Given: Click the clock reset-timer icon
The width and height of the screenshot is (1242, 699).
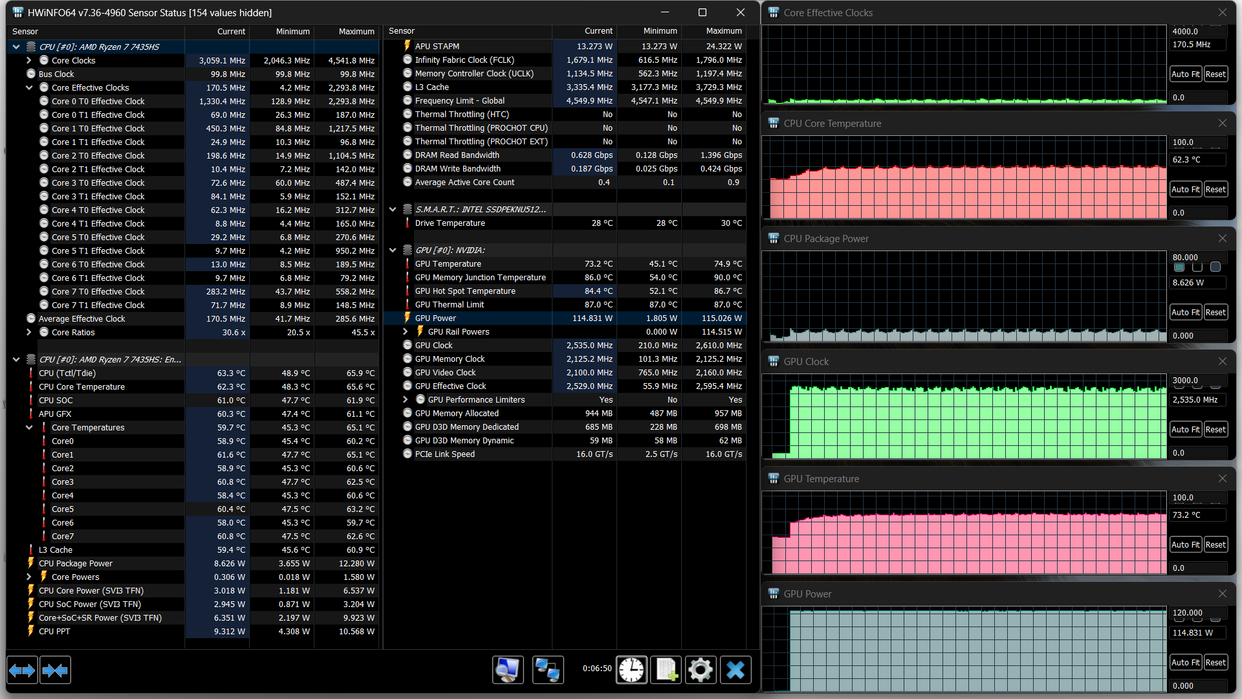Looking at the screenshot, I should [631, 670].
